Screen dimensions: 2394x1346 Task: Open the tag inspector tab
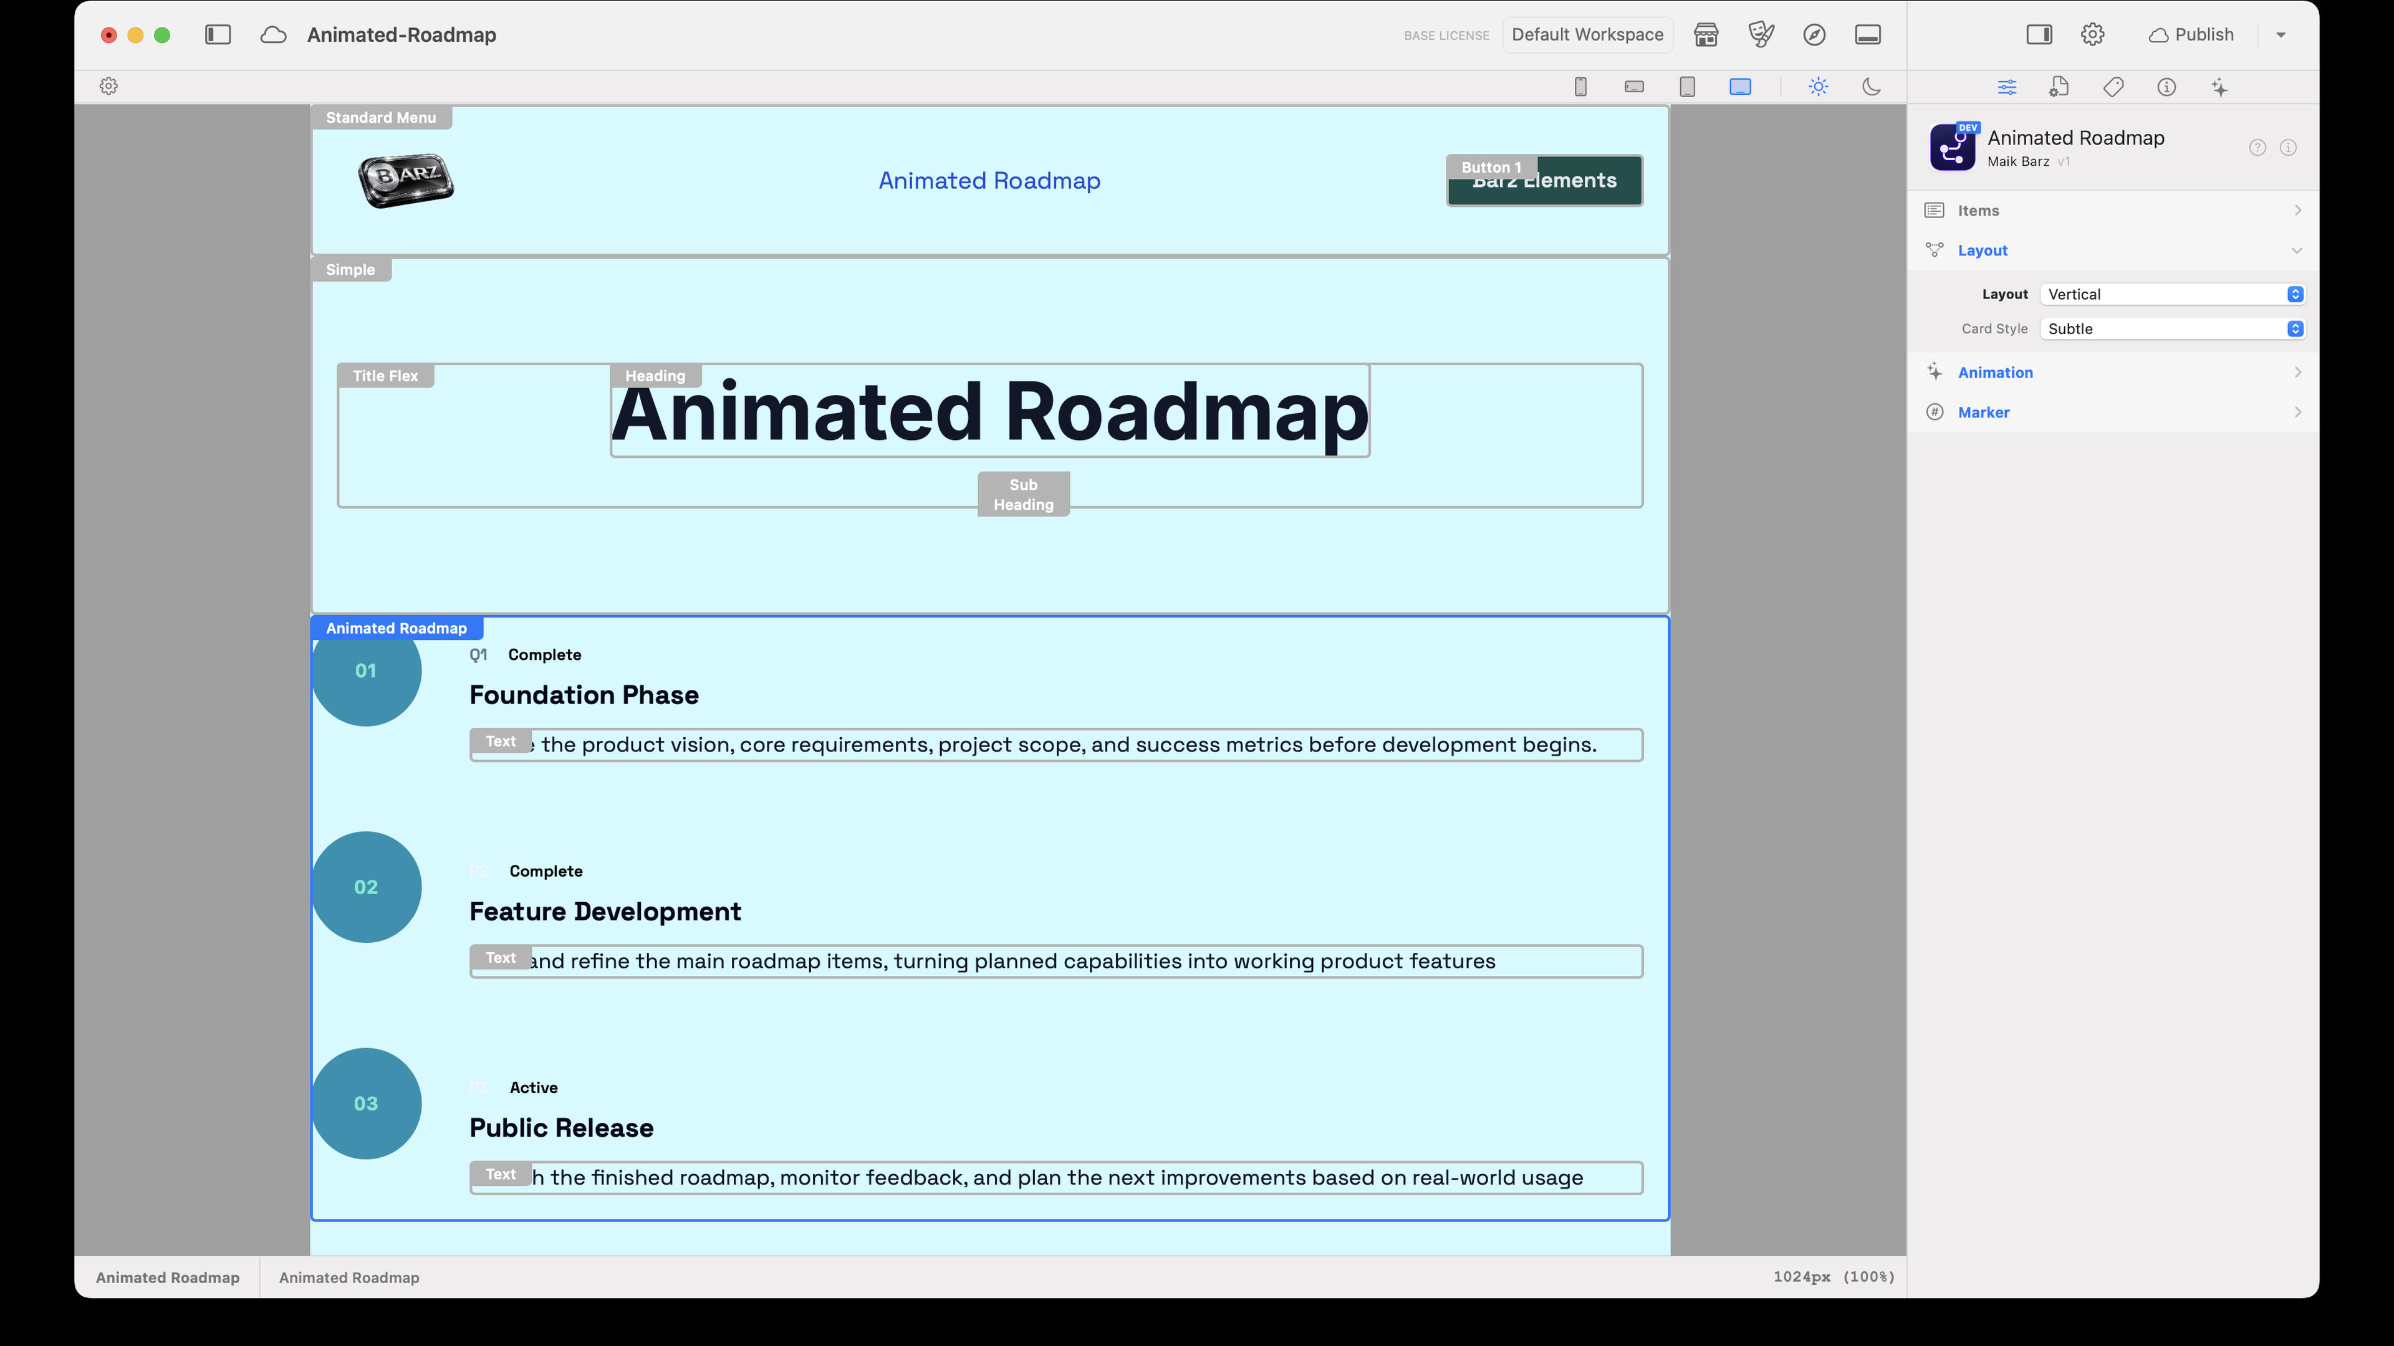(2113, 87)
